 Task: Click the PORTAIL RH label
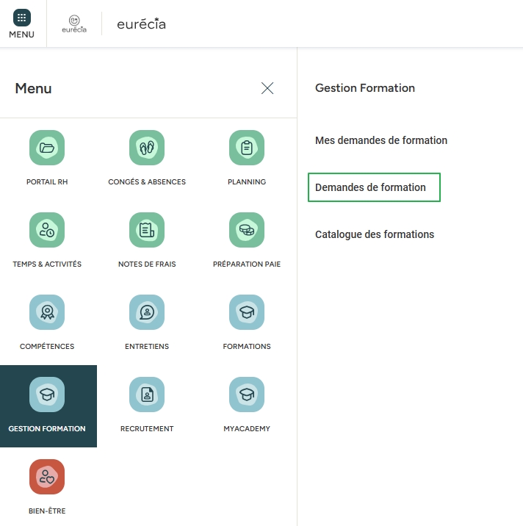pos(47,181)
